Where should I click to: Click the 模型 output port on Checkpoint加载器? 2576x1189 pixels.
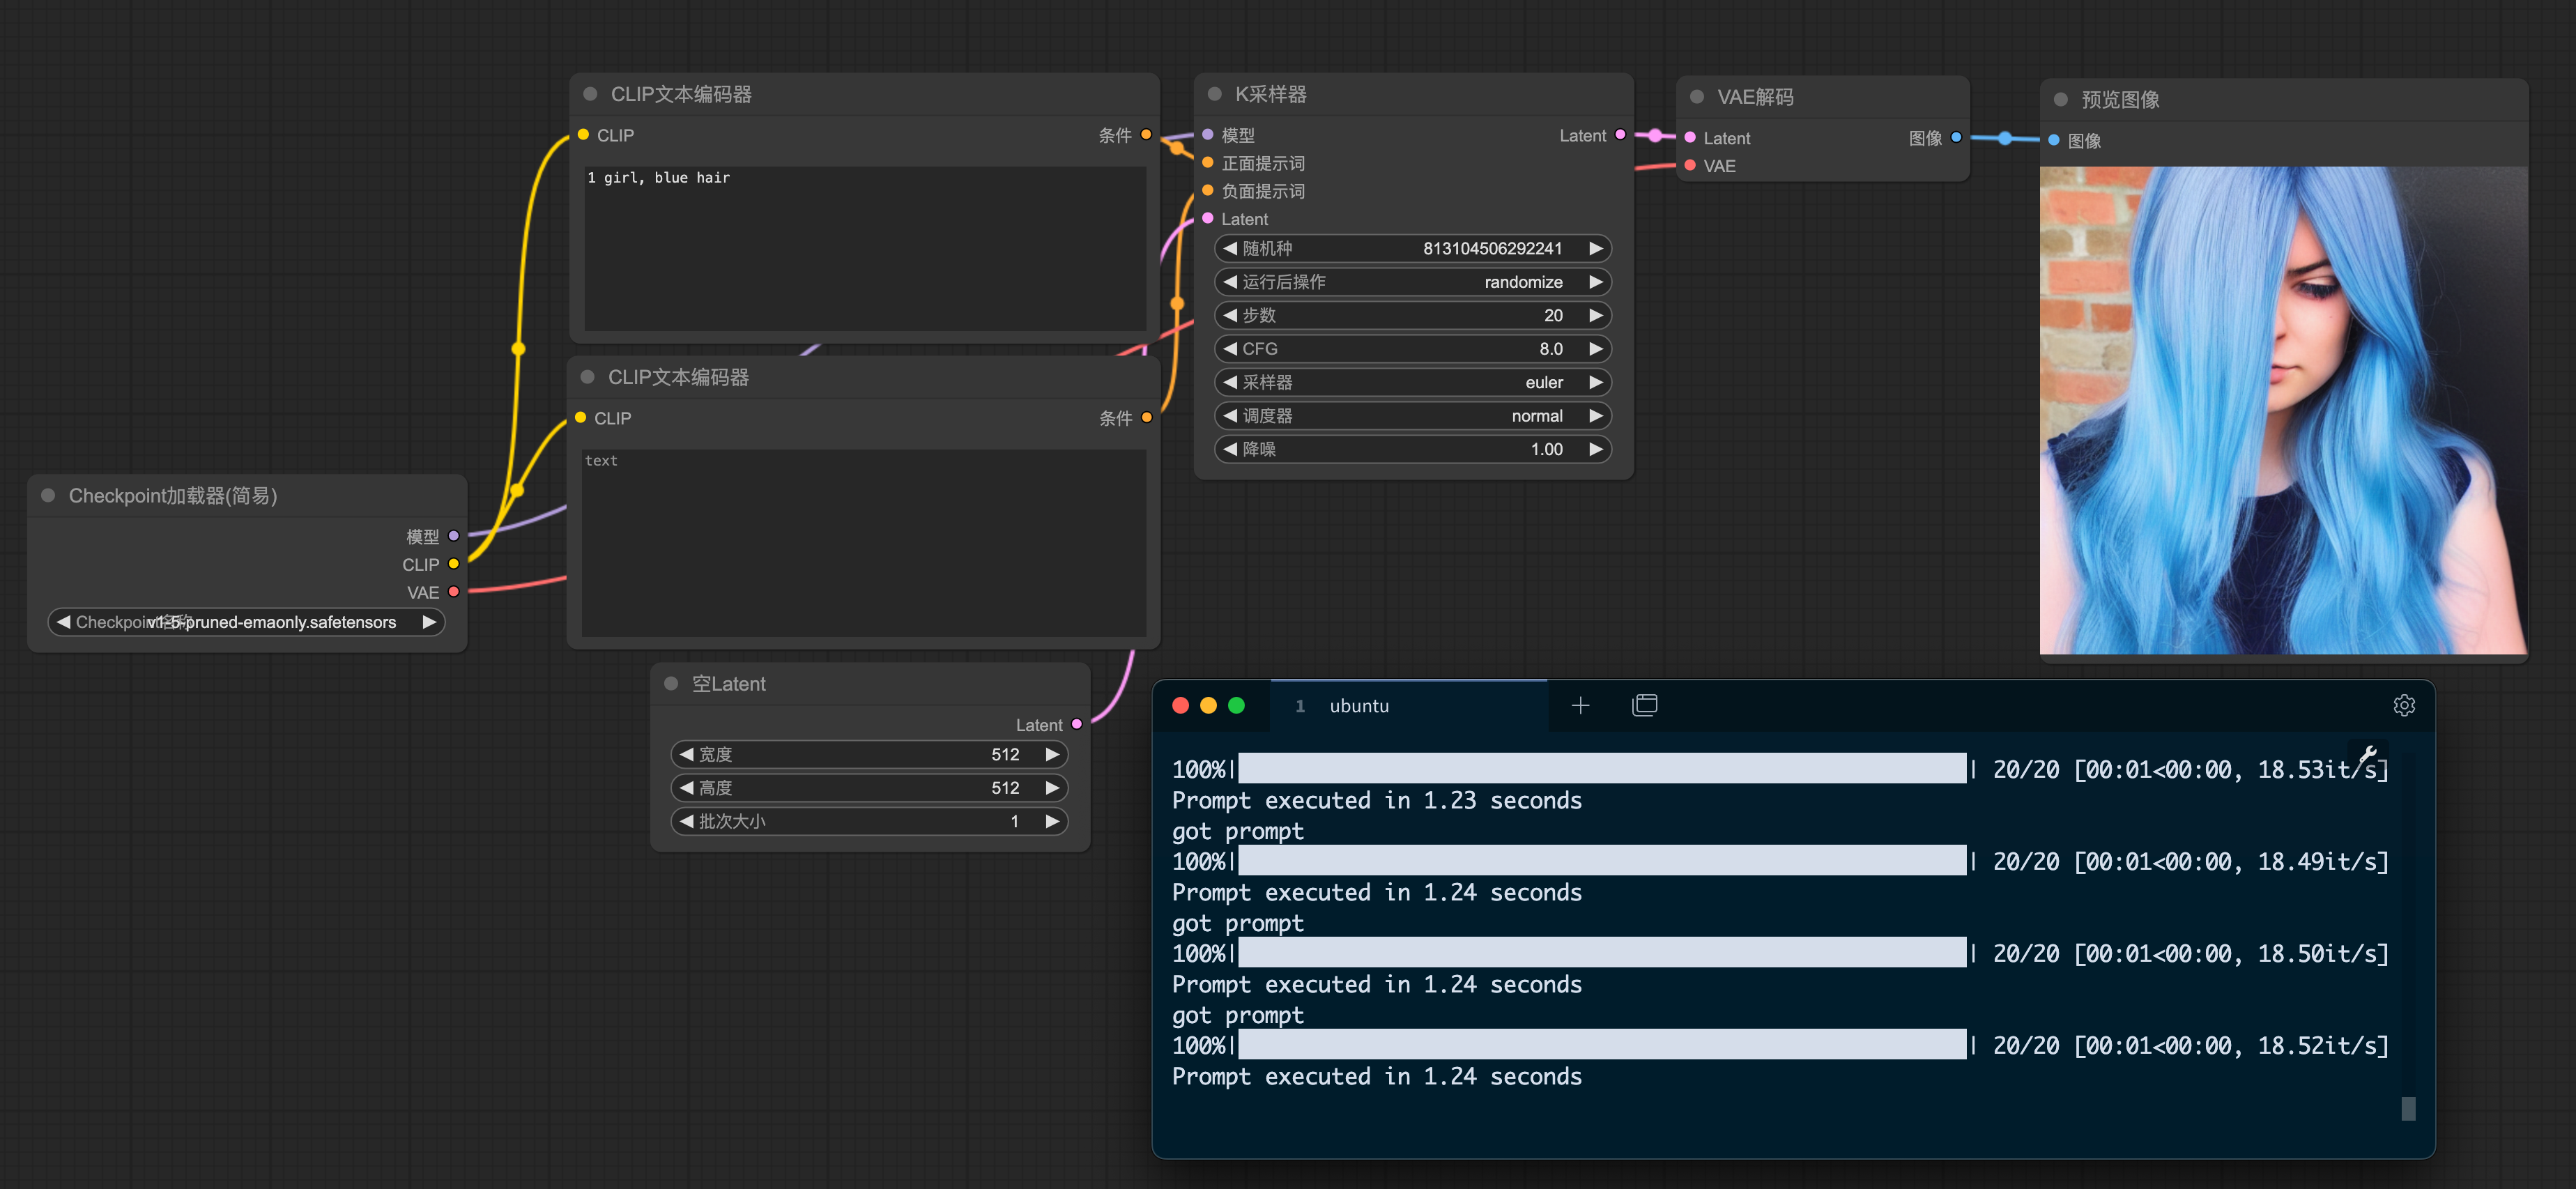pos(455,536)
